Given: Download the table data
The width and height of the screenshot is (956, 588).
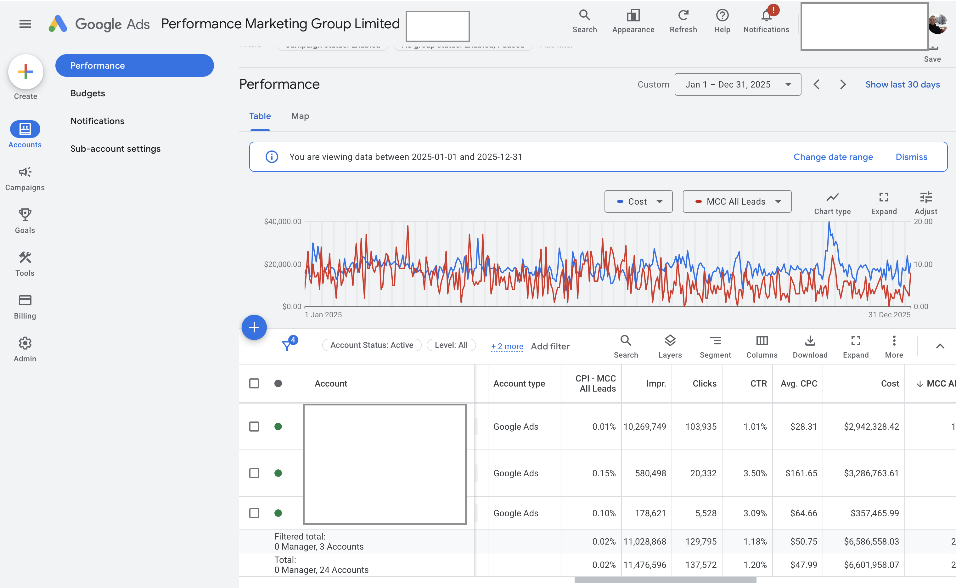Looking at the screenshot, I should [x=810, y=347].
